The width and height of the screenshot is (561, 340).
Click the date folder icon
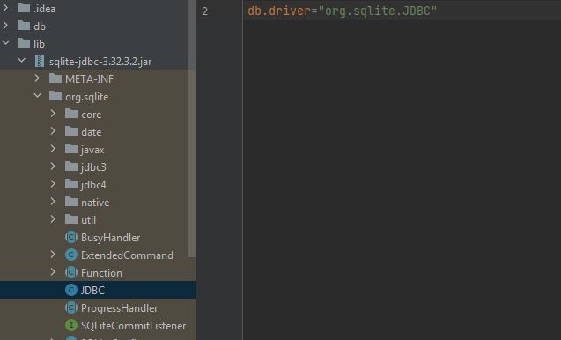pos(71,131)
